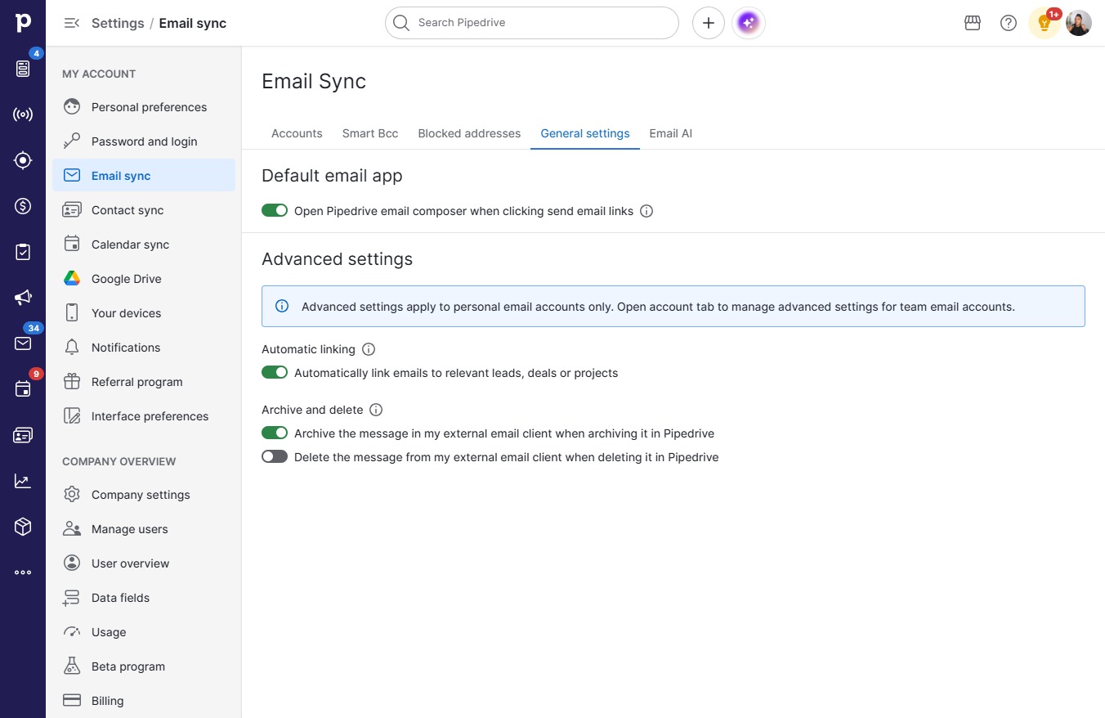
Task: Click the Settings breadcrumb link
Action: 118,23
